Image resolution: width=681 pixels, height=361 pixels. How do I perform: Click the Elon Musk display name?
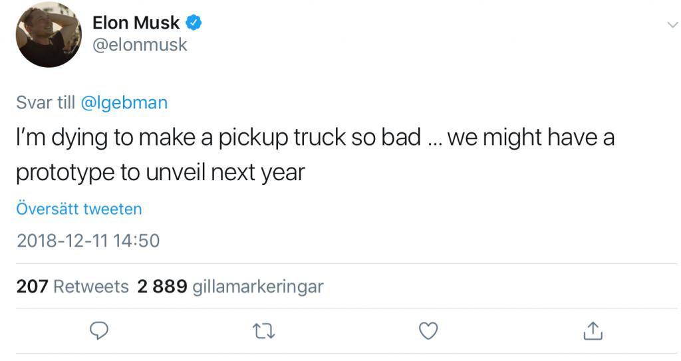(135, 23)
